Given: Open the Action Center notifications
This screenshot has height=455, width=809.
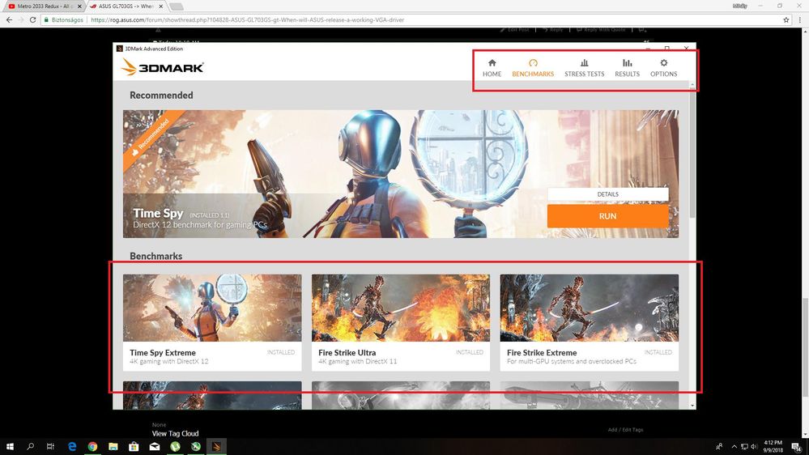Looking at the screenshot, I should [797, 447].
